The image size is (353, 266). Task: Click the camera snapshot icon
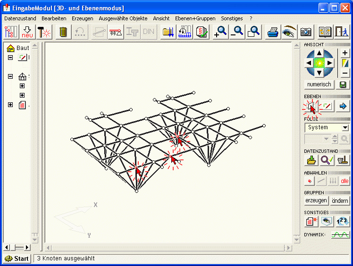point(306,32)
